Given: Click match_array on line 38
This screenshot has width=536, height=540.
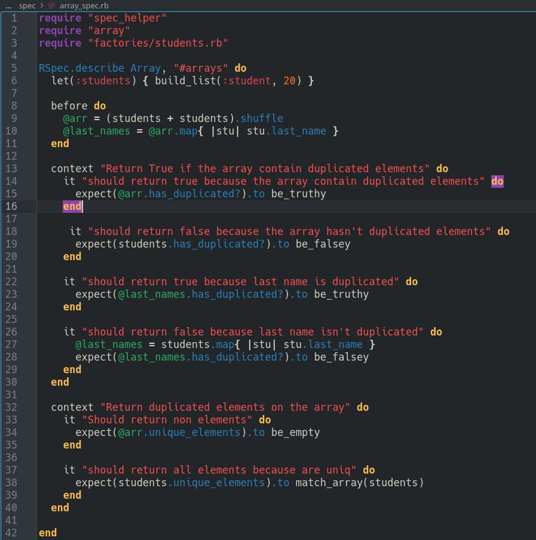Looking at the screenshot, I should [329, 483].
